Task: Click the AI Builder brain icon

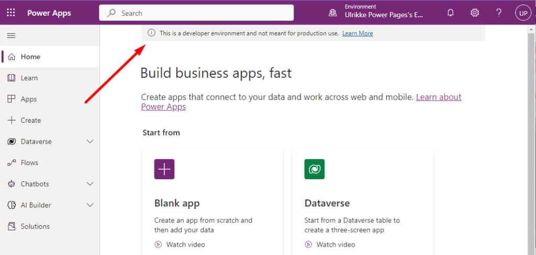Action: pyautogui.click(x=12, y=205)
